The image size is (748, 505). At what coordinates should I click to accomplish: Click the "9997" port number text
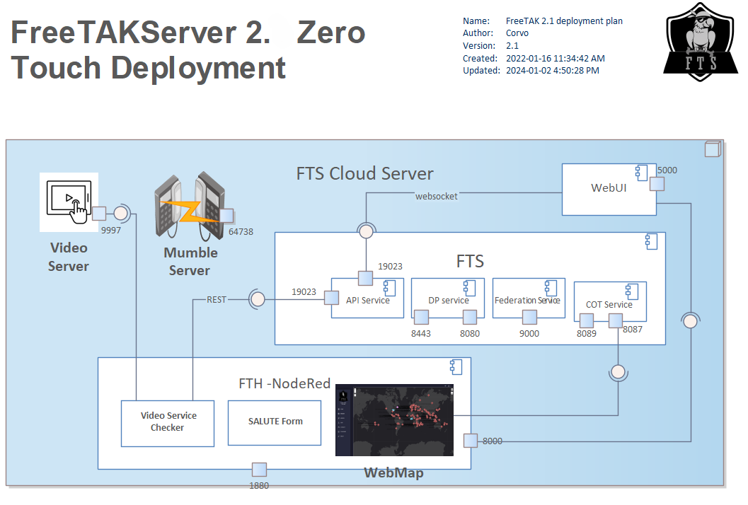[x=111, y=231]
